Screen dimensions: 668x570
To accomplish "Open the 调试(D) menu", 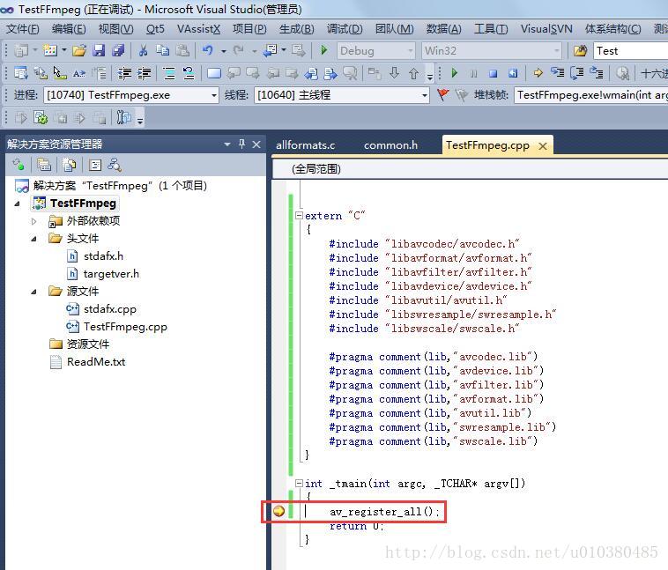I will (345, 29).
